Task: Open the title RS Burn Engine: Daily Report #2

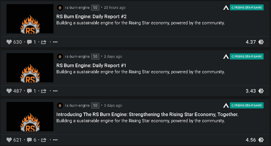Action: click(91, 17)
